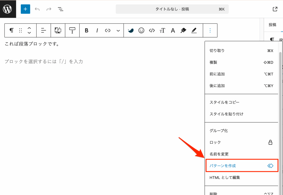The image size is (283, 195).
Task: Click the 複製 duplicate menu entry
Action: 213,62
